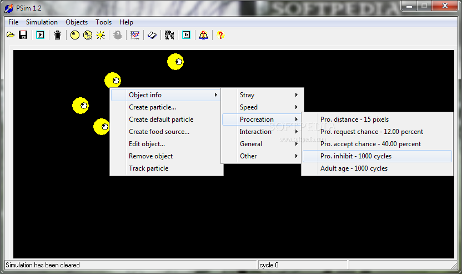
Task: Open the statistics graph icon
Action: pos(135,35)
